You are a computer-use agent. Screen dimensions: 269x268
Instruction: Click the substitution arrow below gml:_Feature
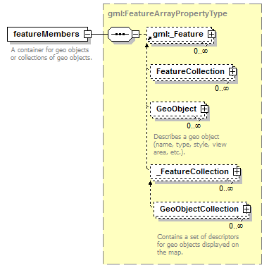147,46
